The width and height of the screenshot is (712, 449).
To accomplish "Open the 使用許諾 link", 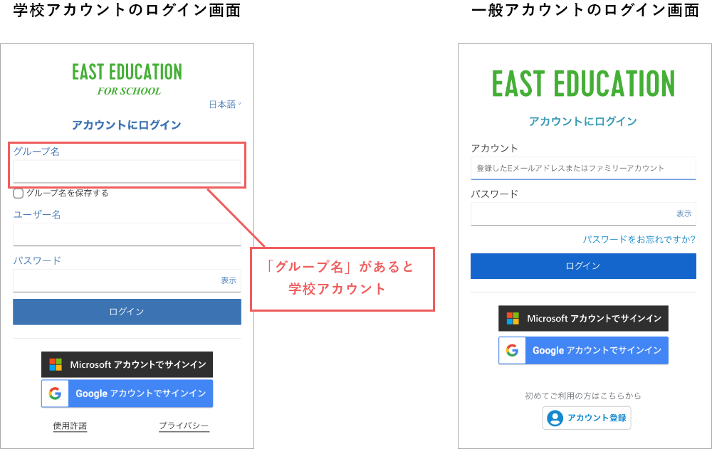I will [x=70, y=426].
